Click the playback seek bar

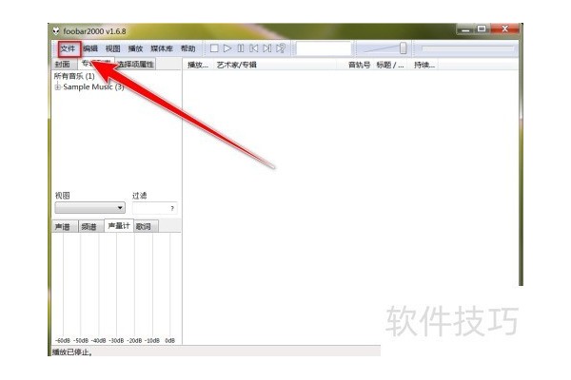pyautogui.click(x=467, y=48)
